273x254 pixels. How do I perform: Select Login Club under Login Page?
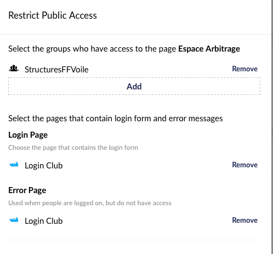44,166
